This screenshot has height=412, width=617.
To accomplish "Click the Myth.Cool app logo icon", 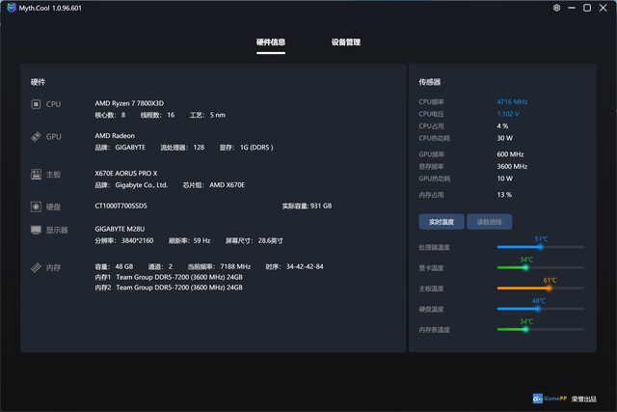I will [x=12, y=8].
